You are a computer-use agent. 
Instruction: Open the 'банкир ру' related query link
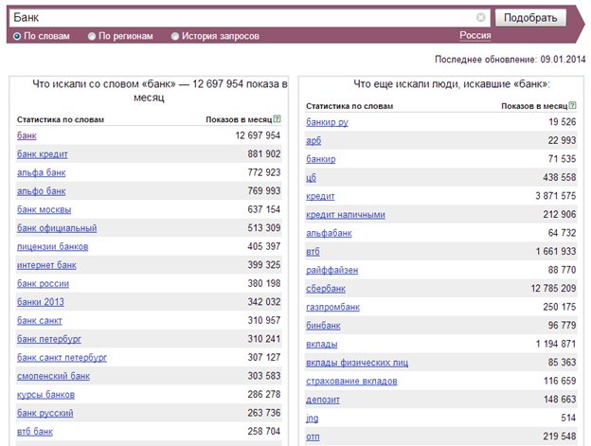coord(327,122)
